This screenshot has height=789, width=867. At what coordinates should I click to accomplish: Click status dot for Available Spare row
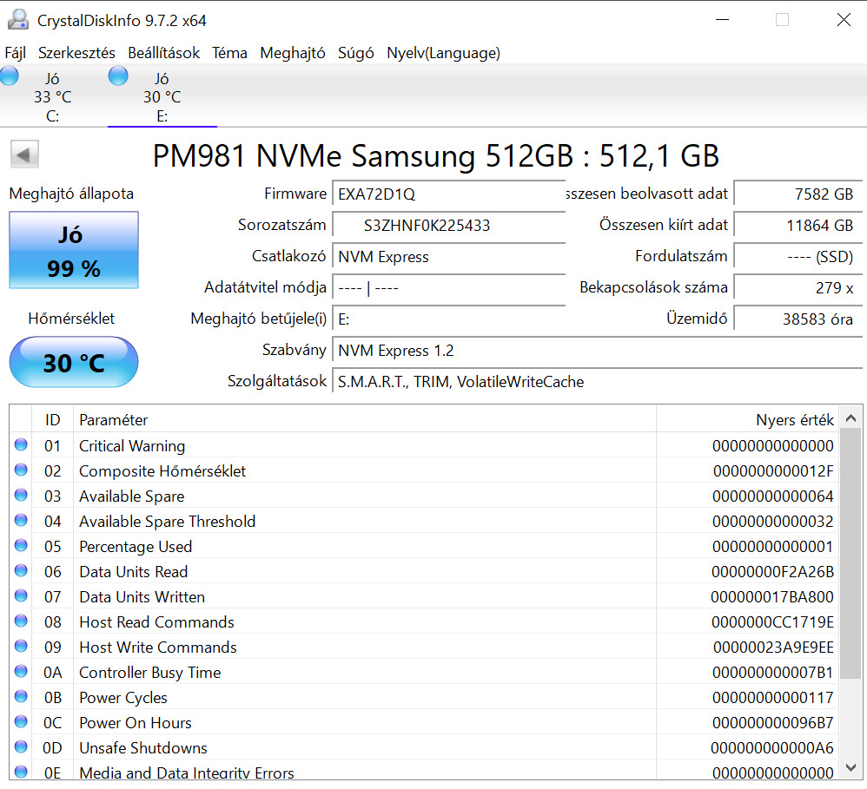point(21,495)
